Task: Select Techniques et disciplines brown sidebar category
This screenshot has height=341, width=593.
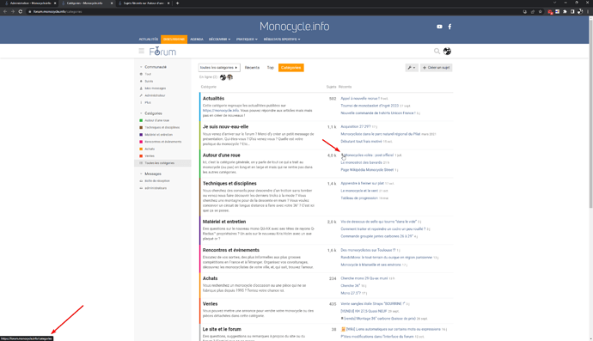Action: point(162,128)
